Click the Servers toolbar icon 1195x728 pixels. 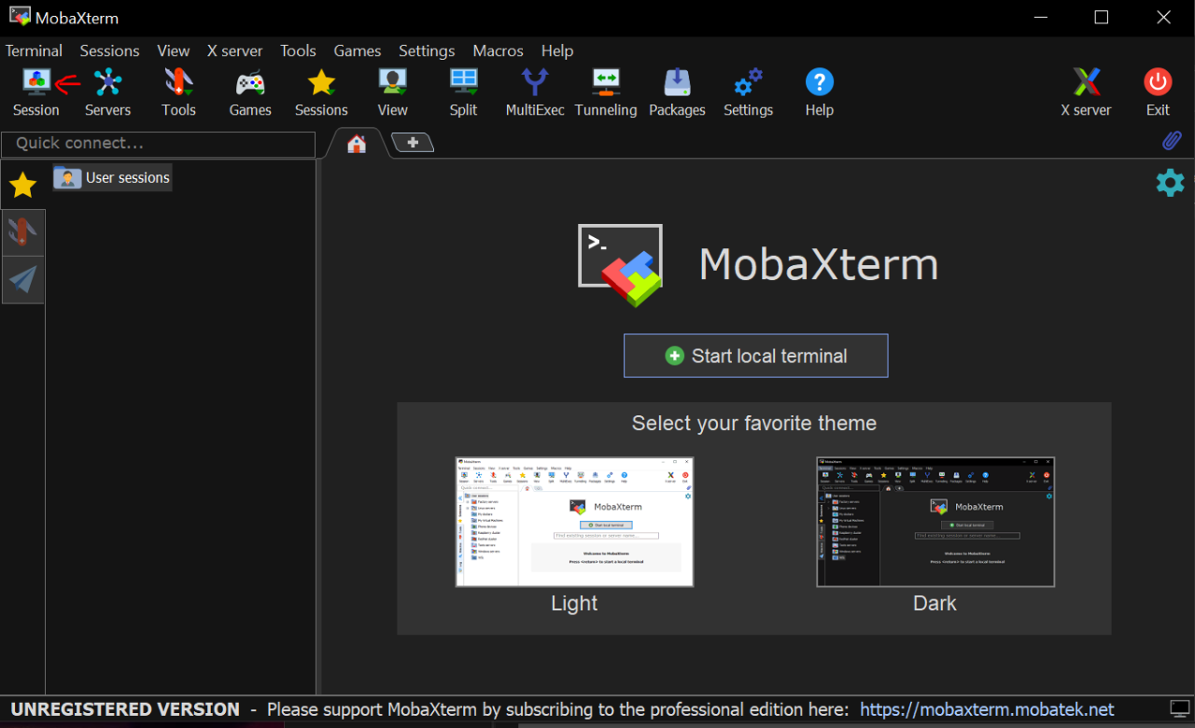click(x=107, y=89)
